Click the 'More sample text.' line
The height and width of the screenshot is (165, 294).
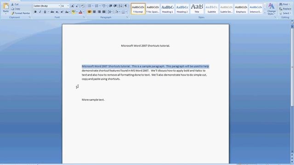(93, 100)
